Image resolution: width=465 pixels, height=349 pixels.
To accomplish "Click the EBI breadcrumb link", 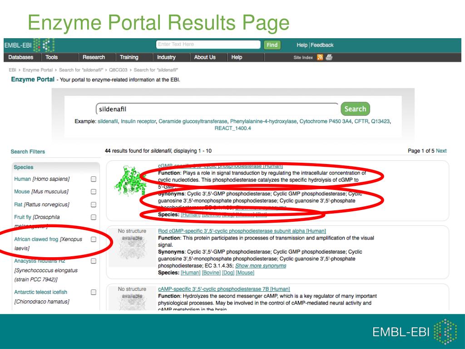I will [x=12, y=70].
